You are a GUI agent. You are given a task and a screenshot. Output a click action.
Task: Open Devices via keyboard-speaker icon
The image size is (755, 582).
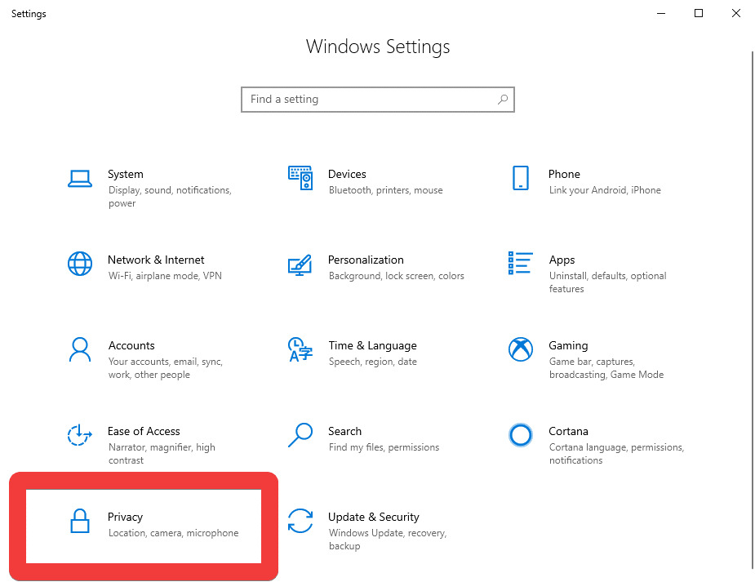[300, 178]
